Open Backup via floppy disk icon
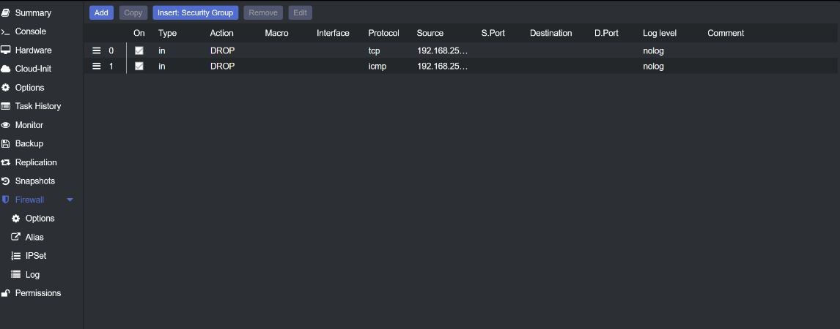The image size is (840, 329). pos(6,144)
